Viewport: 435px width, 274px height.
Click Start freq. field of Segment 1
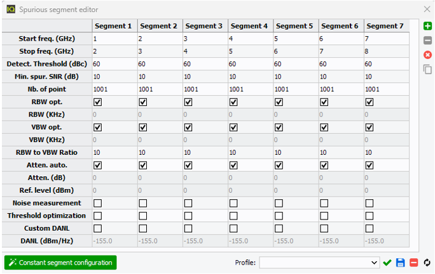coord(113,39)
